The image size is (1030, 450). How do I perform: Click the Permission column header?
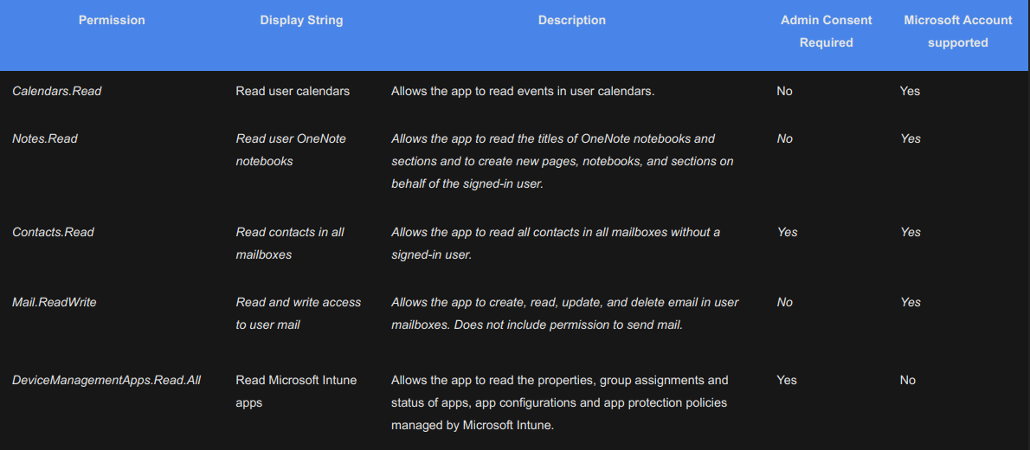(x=112, y=20)
